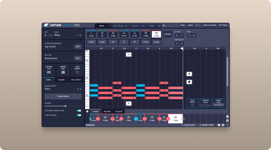Select the G Sus2 chord variation

tap(91, 42)
